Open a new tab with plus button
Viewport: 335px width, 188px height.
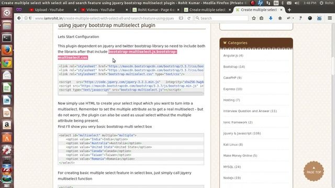point(289,10)
